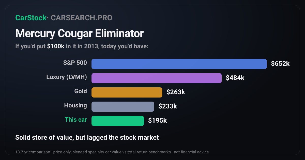
Task: Click the bold $100k amount in subtitle
Action: (56, 46)
